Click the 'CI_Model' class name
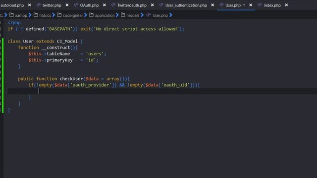 tap(67, 42)
